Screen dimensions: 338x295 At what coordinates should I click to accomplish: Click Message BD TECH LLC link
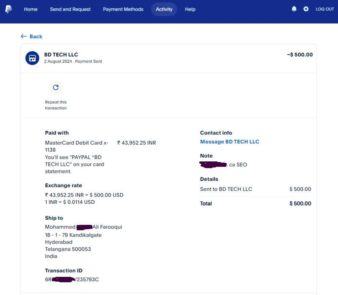coord(229,142)
